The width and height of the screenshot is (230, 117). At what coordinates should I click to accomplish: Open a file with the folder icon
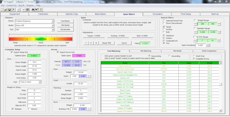click(5, 10)
